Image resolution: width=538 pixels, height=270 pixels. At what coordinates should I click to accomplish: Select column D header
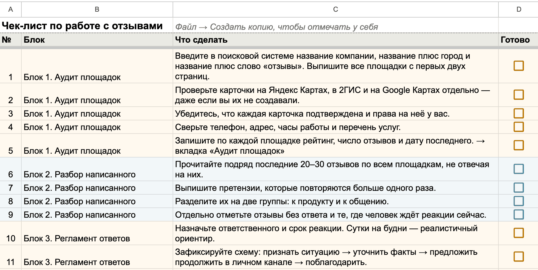pos(518,9)
